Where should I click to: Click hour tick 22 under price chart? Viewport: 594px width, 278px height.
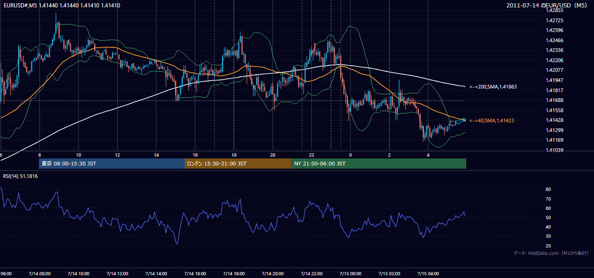(x=312, y=155)
